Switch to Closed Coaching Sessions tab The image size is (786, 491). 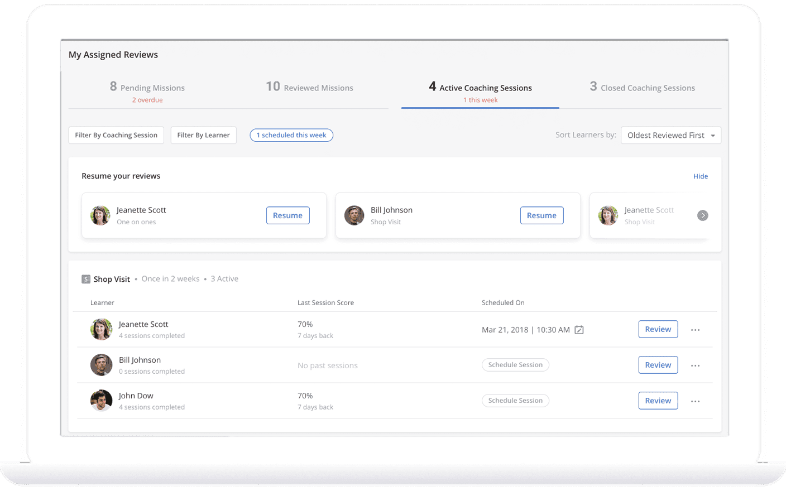642,88
